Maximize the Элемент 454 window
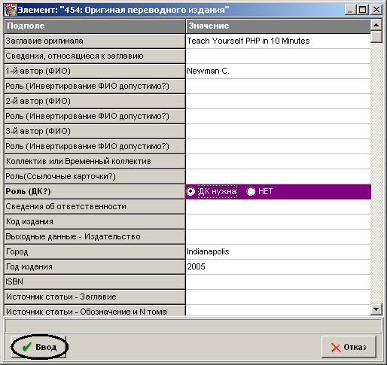Viewport: 387px width, 365px height. (363, 10)
